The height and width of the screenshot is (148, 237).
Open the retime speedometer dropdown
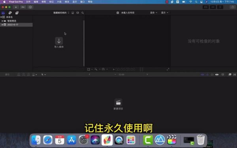[x=105, y=69]
